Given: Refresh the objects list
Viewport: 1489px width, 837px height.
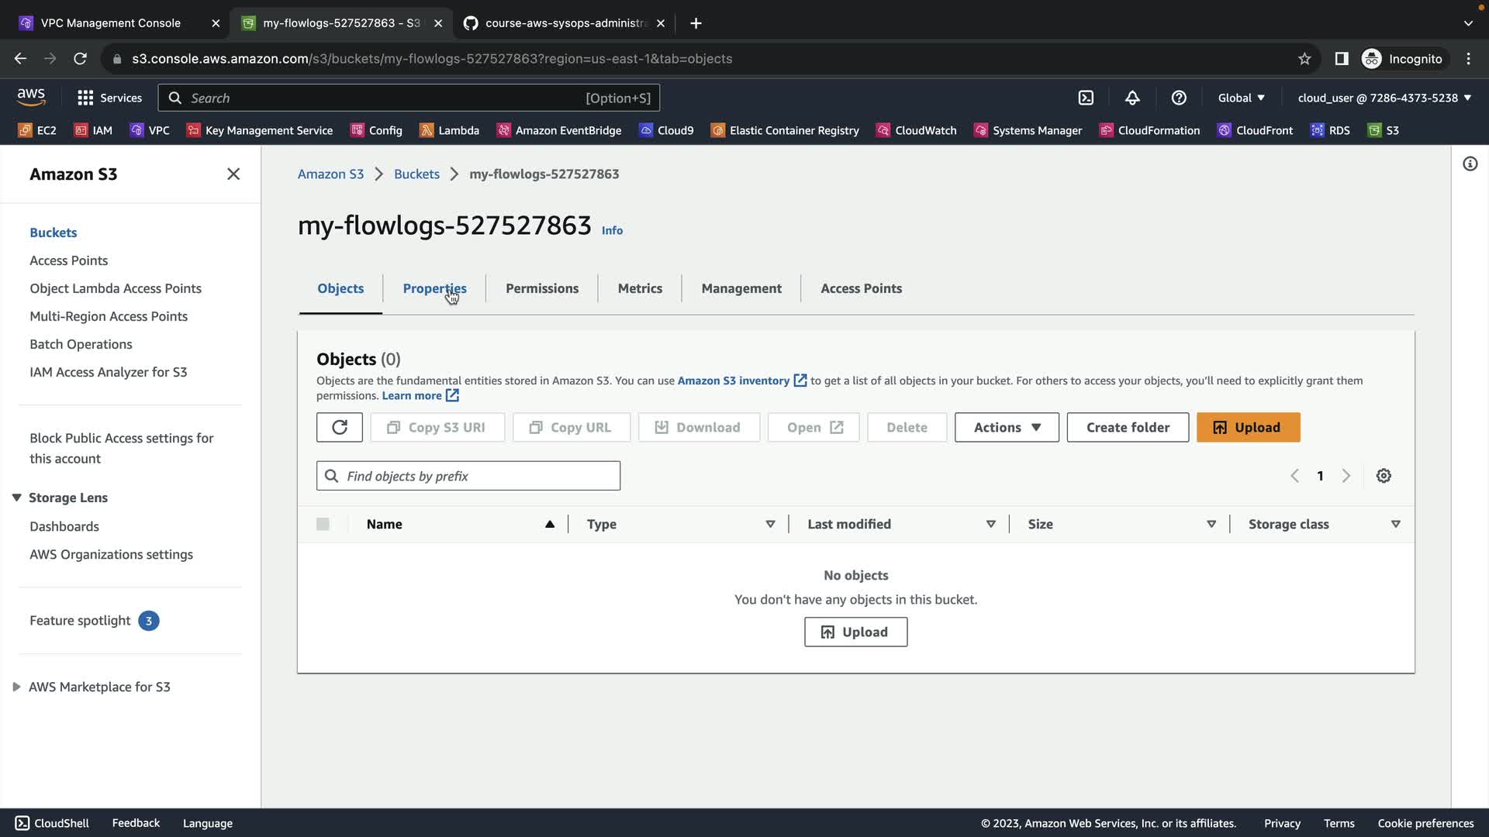Looking at the screenshot, I should 339,427.
